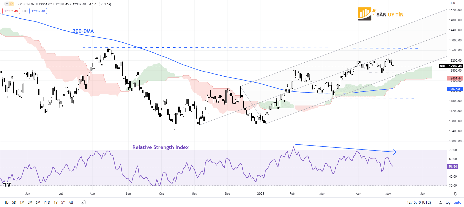464x207 pixels.
Task: Click the blue buy price 12982.48 button
Action: 38,11
